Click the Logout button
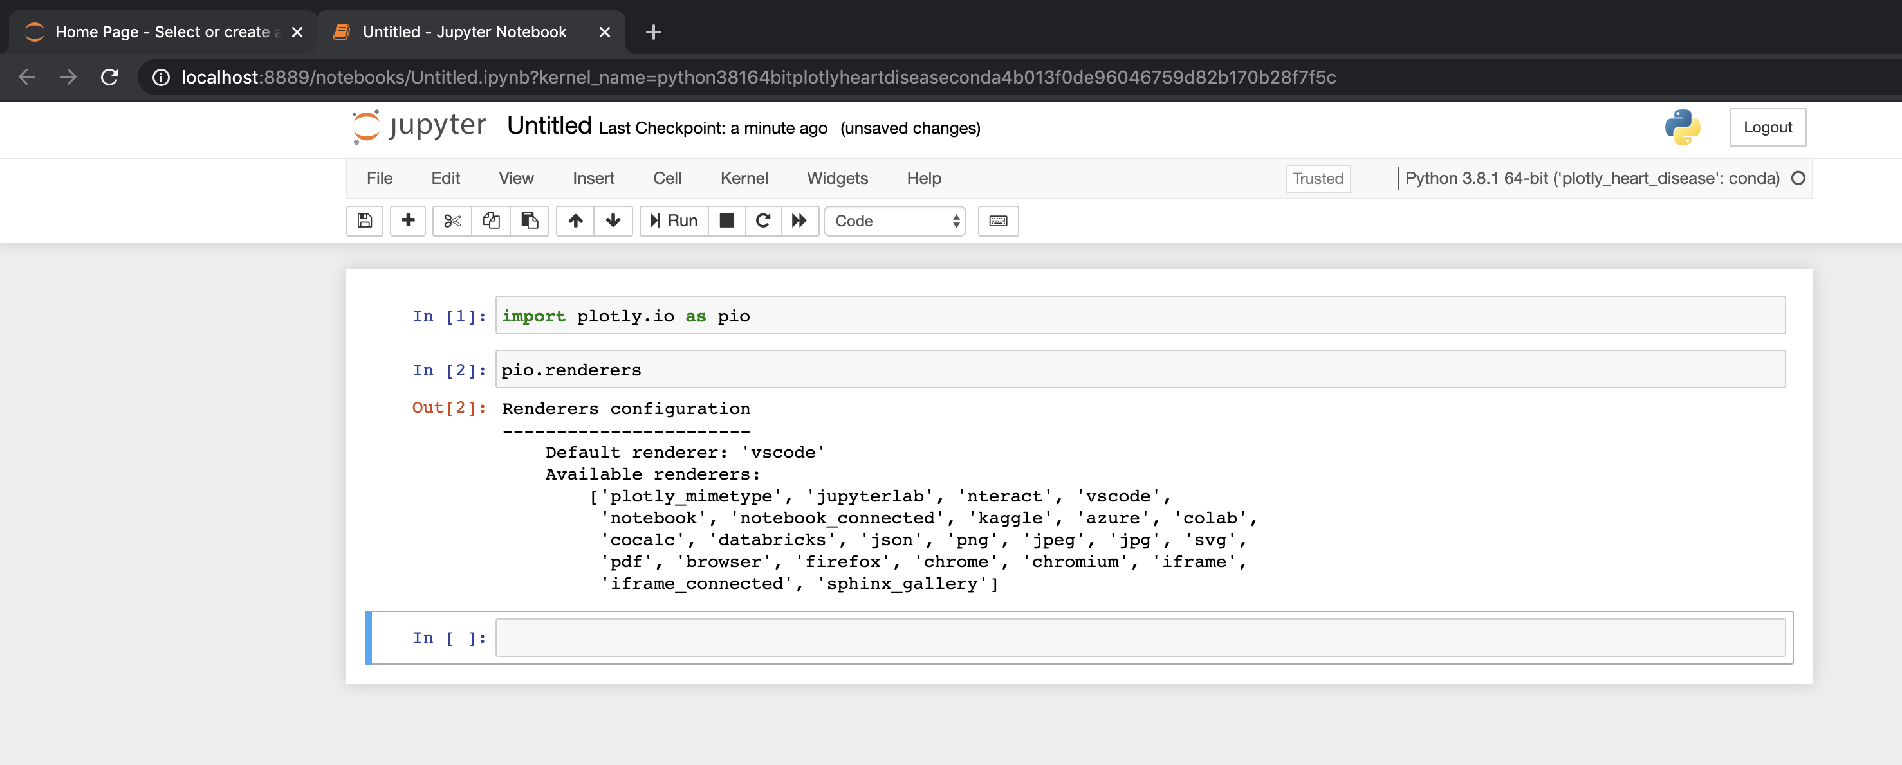The height and width of the screenshot is (765, 1902). tap(1767, 127)
